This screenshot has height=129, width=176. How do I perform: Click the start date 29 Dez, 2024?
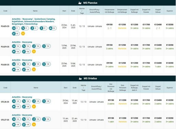(x=66, y=102)
